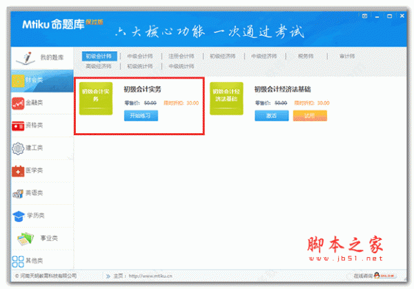
Task: Select the 其他类 four-squares icon
Action: (18, 261)
